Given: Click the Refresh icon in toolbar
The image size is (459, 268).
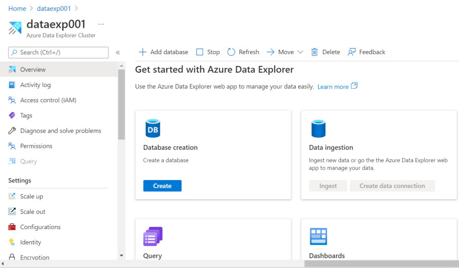Looking at the screenshot, I should click(x=231, y=52).
